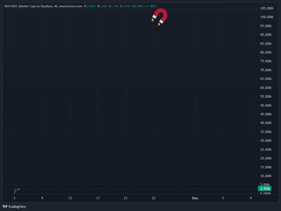Click the 45.00M price axis label
Image resolution: width=281 pixels, height=211 pixels.
266,114
